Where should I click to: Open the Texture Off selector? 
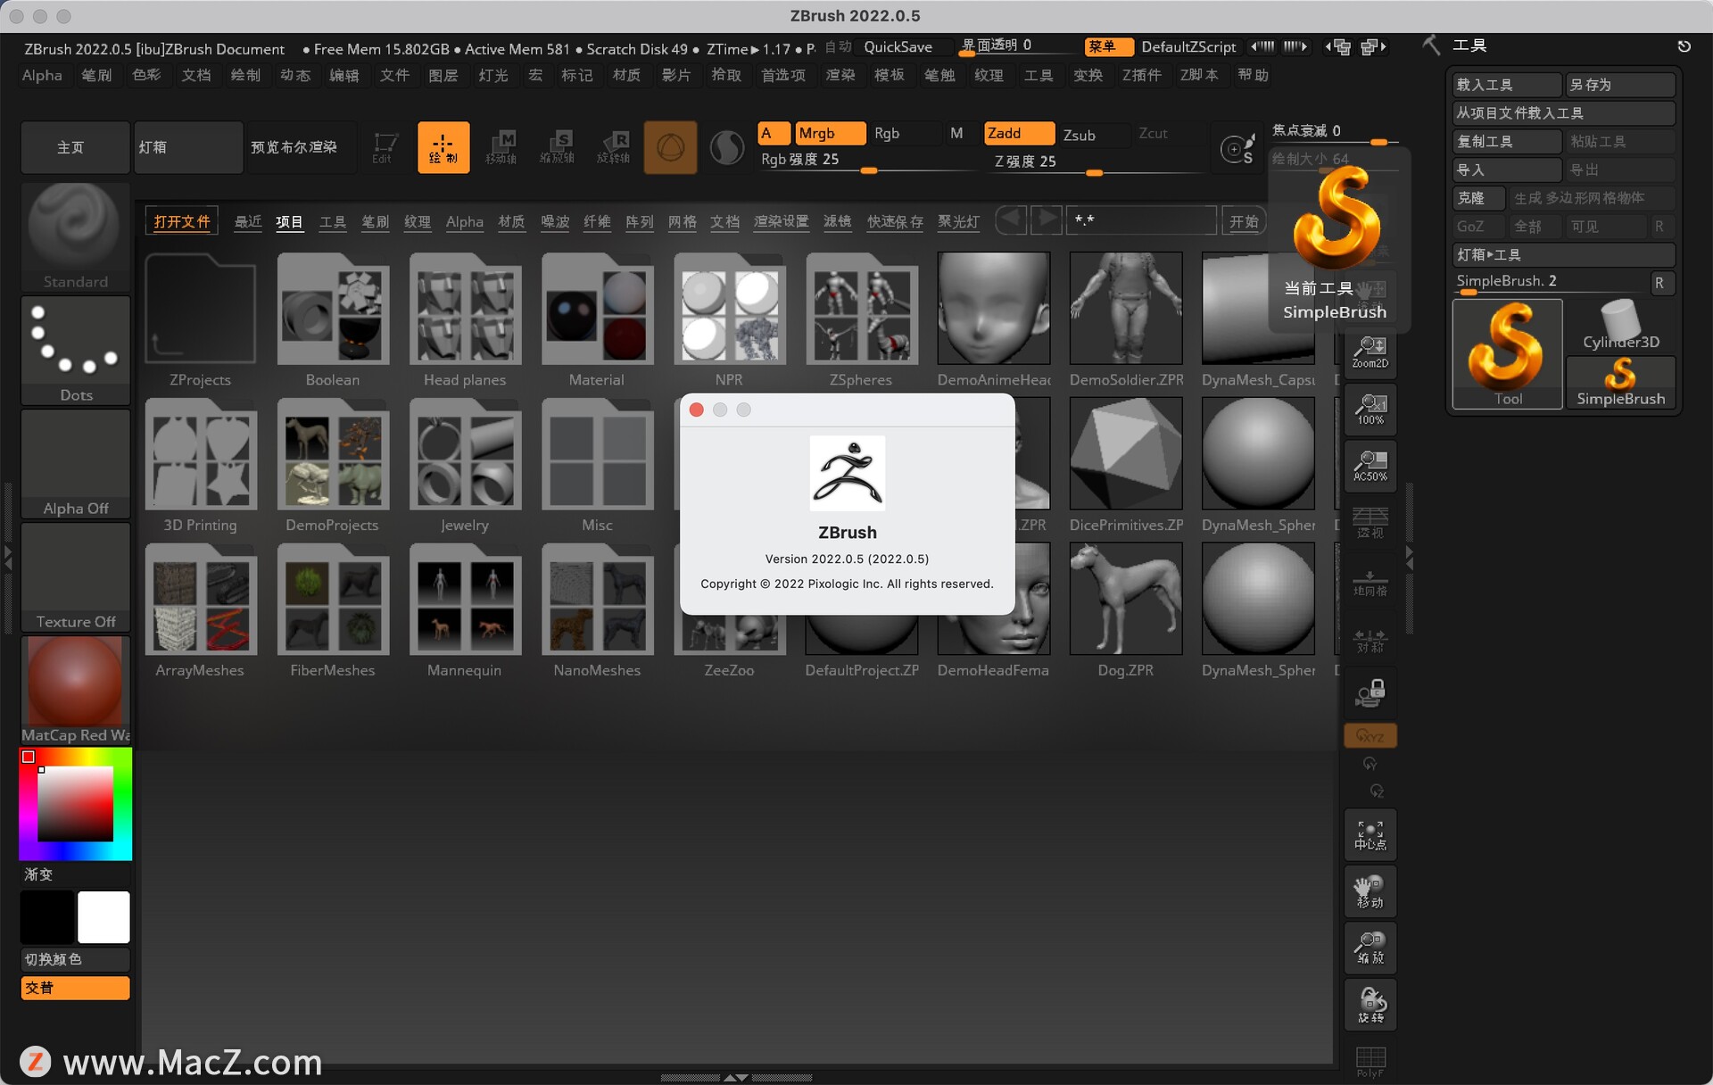(75, 576)
